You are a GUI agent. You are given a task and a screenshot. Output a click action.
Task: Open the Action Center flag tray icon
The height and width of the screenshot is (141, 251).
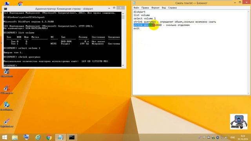tap(204, 137)
